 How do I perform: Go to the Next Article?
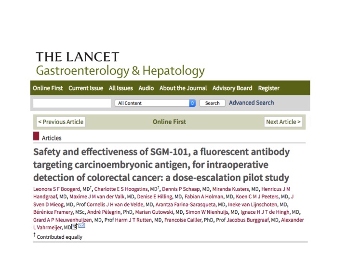[283, 122]
